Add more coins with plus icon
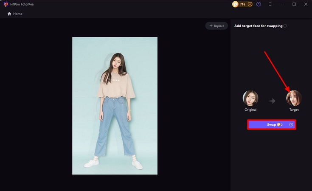Viewport: 312px width, 191px height. click(x=250, y=4)
